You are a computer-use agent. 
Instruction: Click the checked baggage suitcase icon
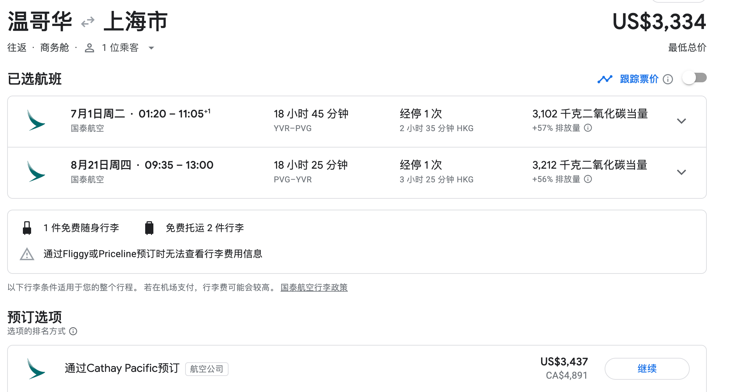point(149,228)
